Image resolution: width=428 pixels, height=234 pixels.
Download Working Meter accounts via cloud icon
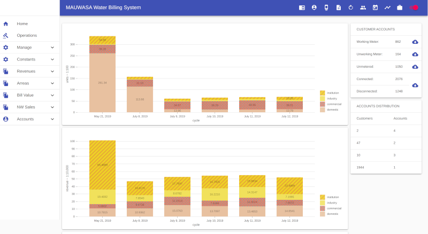click(415, 42)
